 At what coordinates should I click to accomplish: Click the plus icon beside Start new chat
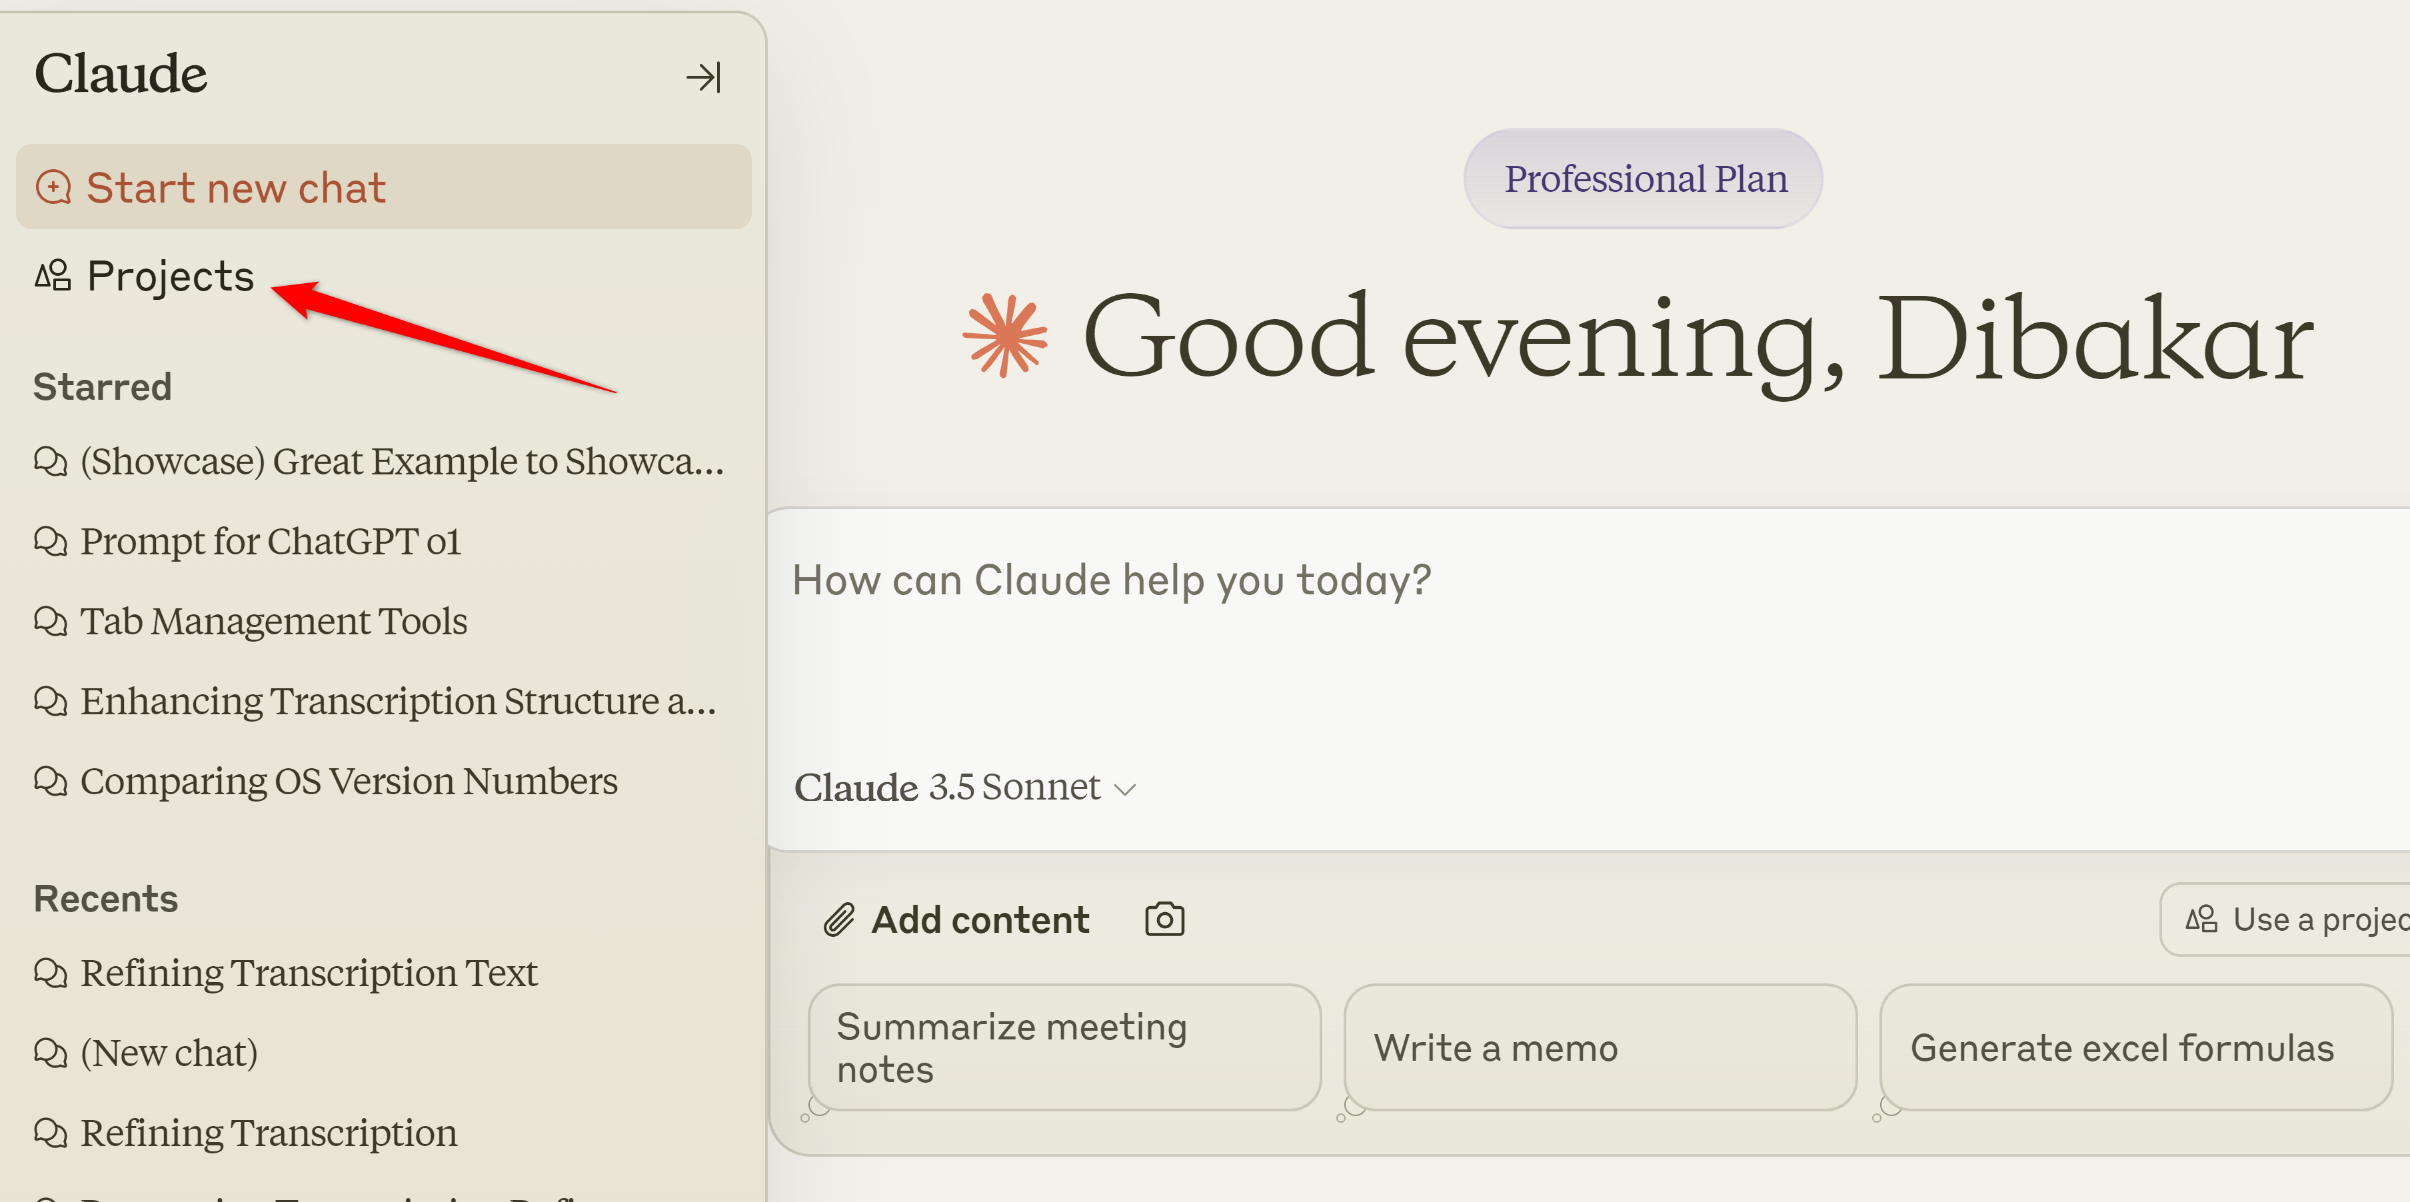point(53,187)
